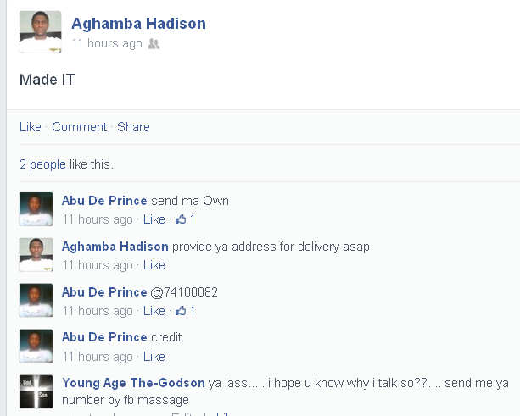Click thumbs-up count on '@74100082' comment
Viewport: 520px width, 416px height.
(185, 311)
